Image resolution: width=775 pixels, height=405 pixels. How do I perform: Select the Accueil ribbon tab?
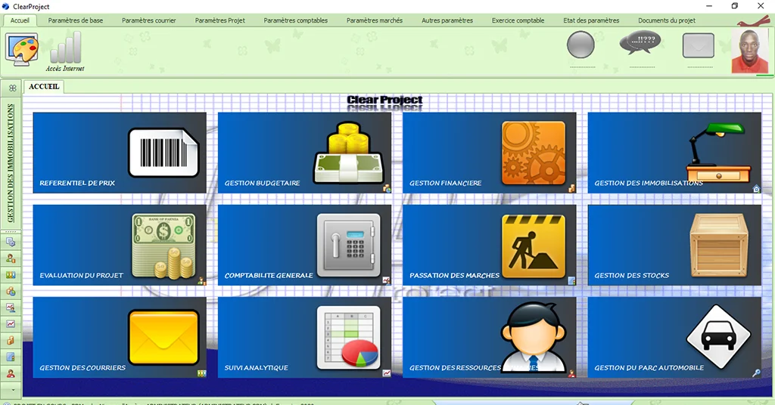point(20,20)
